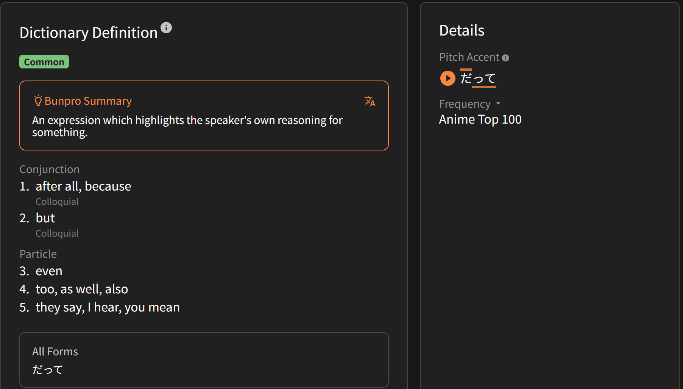Play the だって pitch accent audio
Image resolution: width=683 pixels, height=389 pixels.
click(x=448, y=78)
